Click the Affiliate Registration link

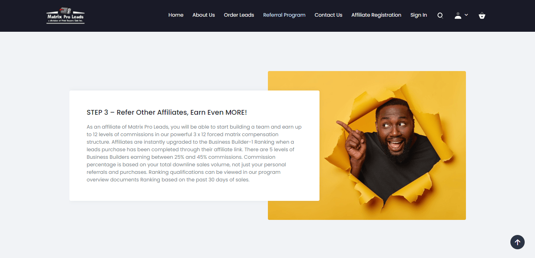[x=376, y=15]
